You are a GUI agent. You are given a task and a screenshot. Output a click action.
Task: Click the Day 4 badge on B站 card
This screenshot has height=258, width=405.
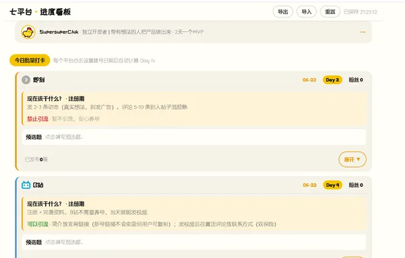[x=333, y=185]
